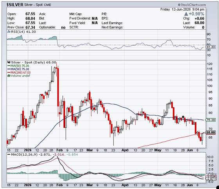Click the Chg value +0.66
Image resolution: width=219 pixels, height=189 pixels.
[x=199, y=18]
